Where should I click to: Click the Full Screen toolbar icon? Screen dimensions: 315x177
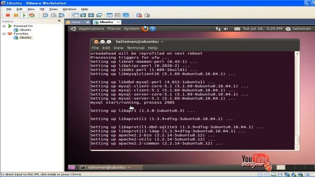pyautogui.click(x=83, y=15)
